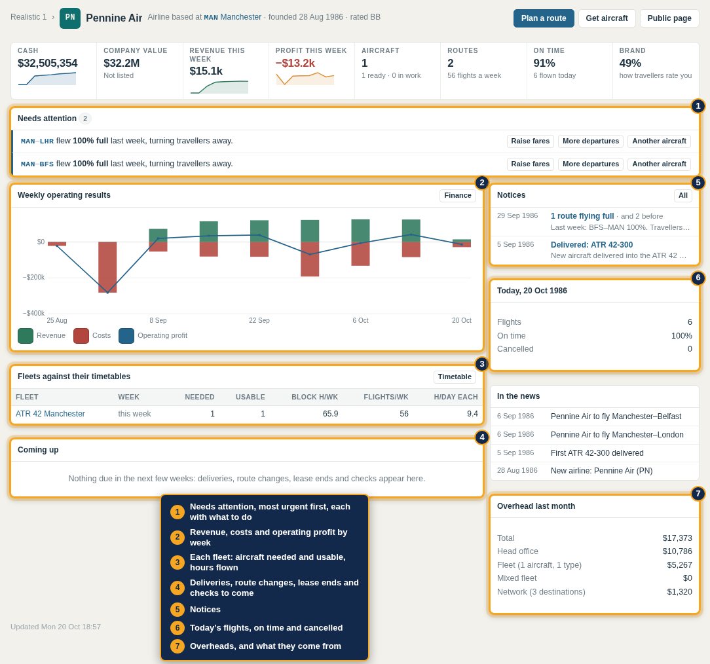The height and width of the screenshot is (664, 710).
Task: Click the 6 Oct chart axis label
Action: point(360,320)
